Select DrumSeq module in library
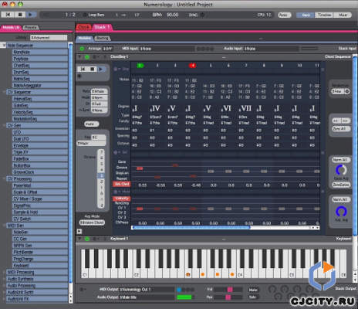This screenshot has width=358, height=309. (x=40, y=72)
